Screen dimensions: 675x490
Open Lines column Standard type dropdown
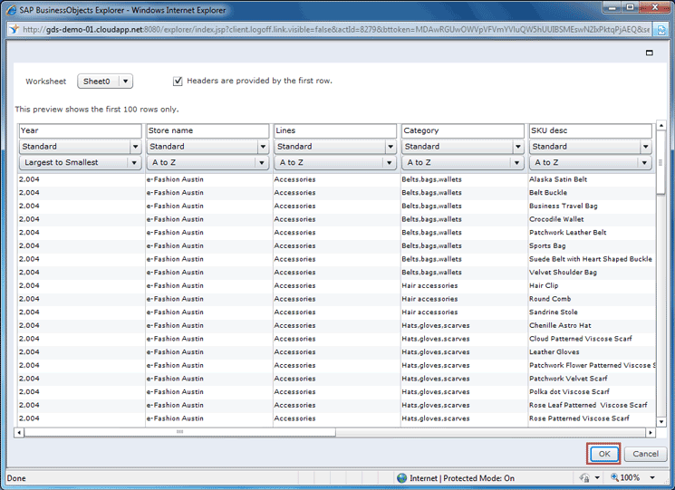tap(335, 147)
